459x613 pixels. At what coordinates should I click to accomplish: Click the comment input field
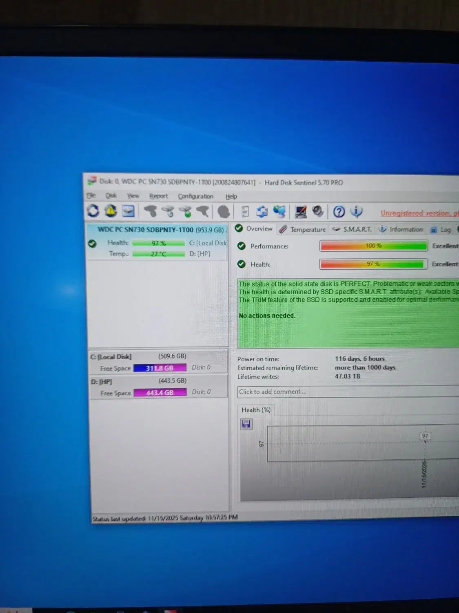tap(347, 392)
